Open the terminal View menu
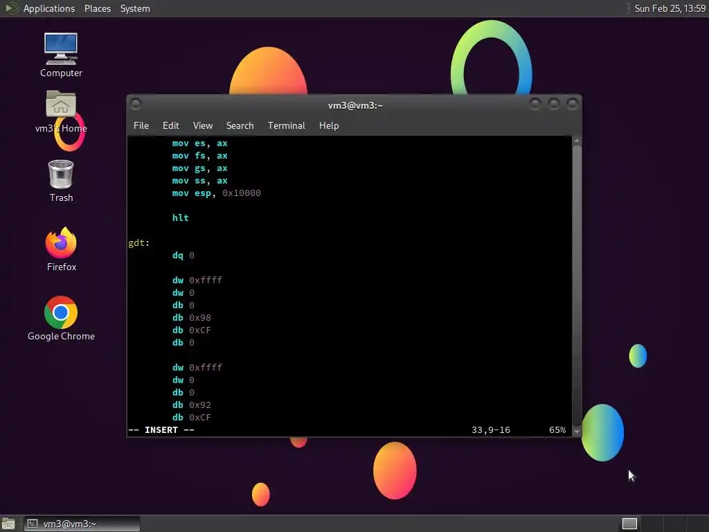The image size is (709, 532). tap(203, 126)
